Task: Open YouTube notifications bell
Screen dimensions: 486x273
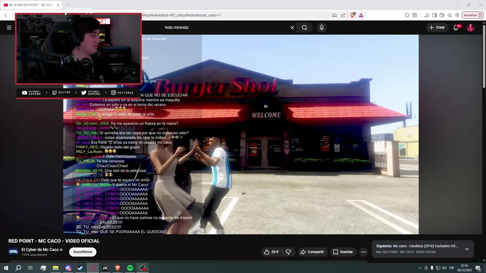Action: (456, 27)
